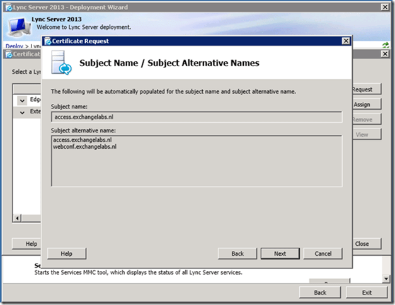Close the Certificate Request dialog with X

(x=345, y=41)
